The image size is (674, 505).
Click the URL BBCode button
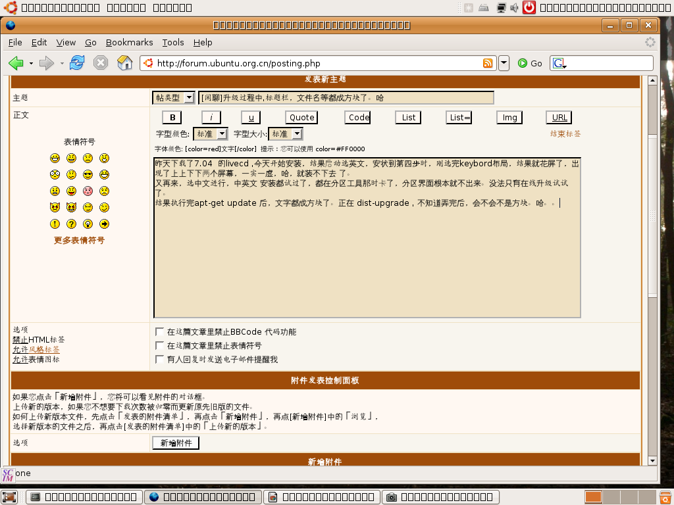coord(559,118)
